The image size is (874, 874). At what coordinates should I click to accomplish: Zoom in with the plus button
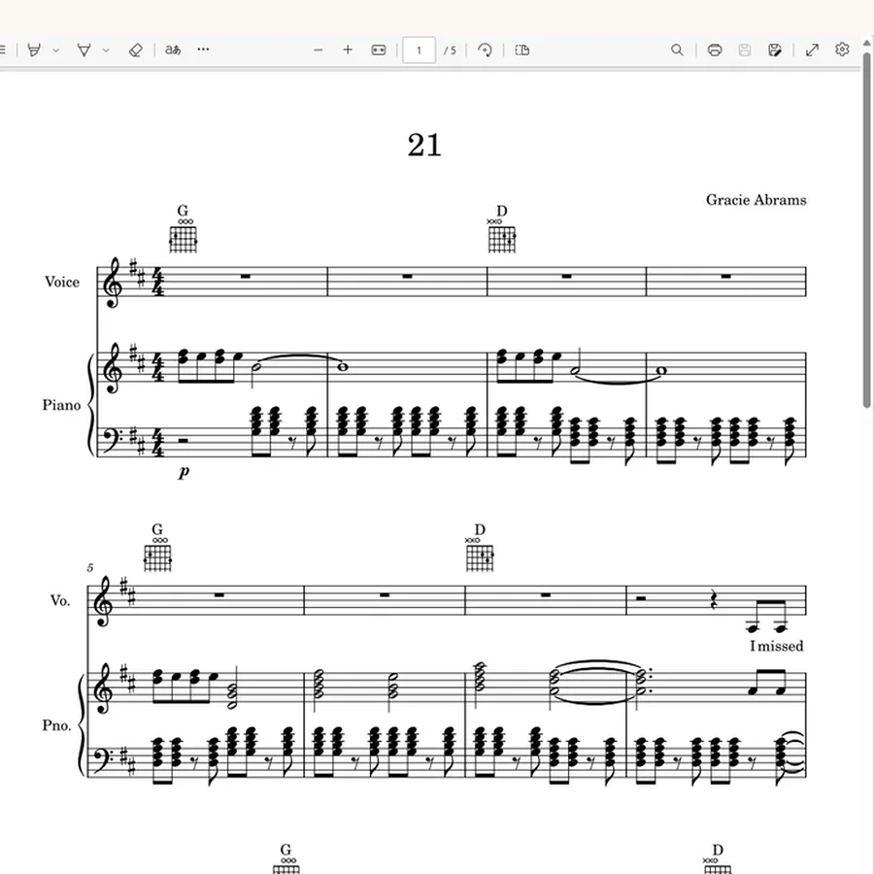pos(348,50)
